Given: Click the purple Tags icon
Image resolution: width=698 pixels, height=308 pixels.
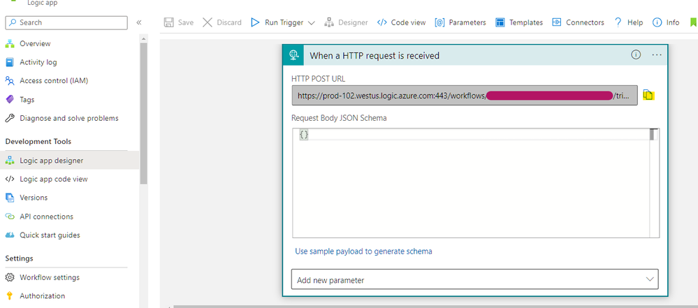Looking at the screenshot, I should coord(10,100).
